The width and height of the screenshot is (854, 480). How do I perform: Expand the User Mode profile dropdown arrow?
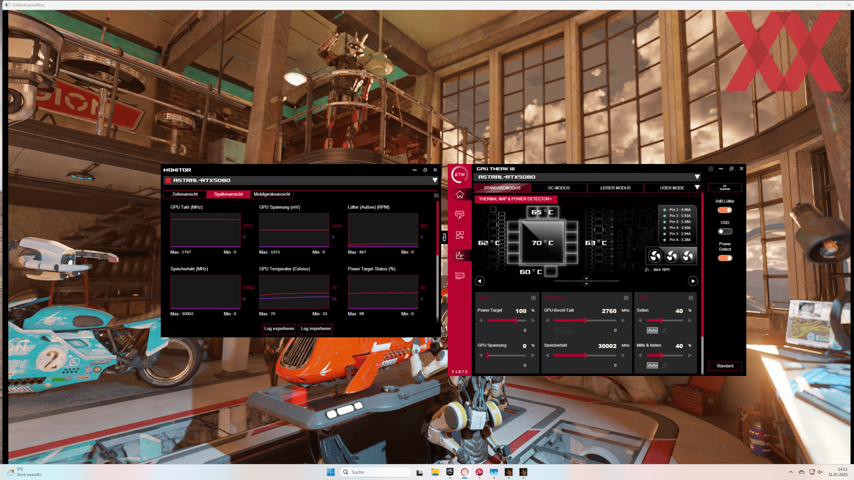click(x=697, y=188)
